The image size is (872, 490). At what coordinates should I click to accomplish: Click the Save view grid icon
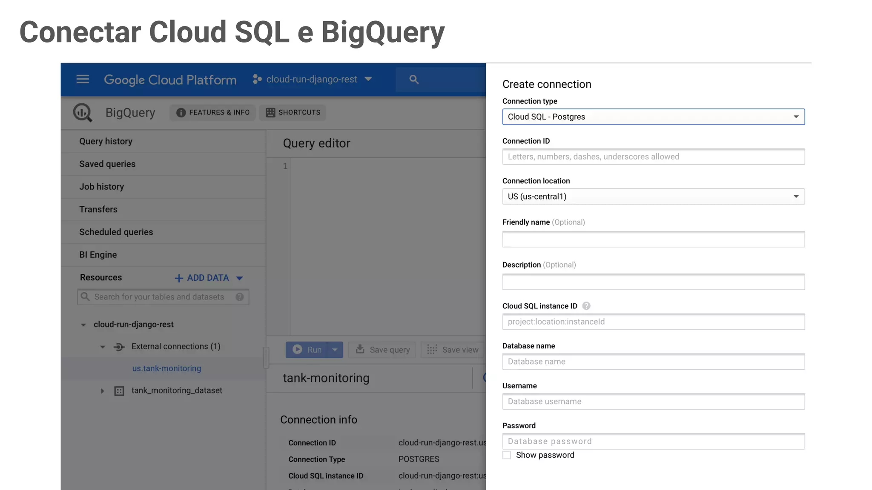click(432, 349)
